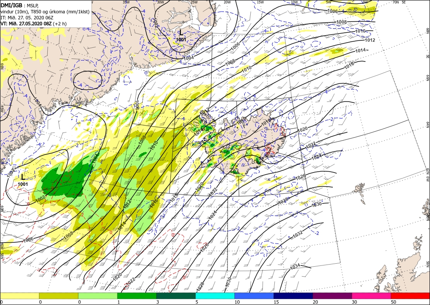This screenshot has height=305, width=430.
Task: Click the legend value 15 label
Action: [x=276, y=302]
